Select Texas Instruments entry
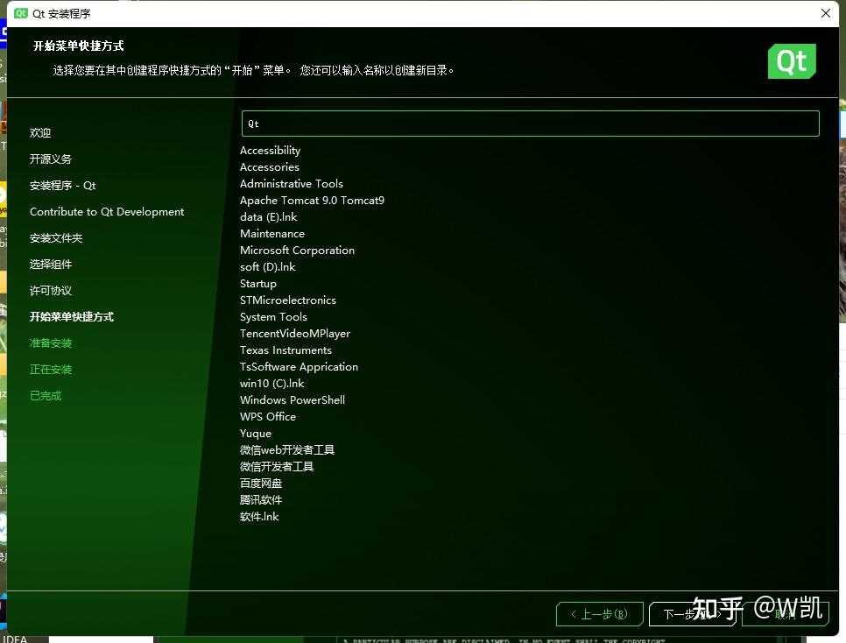The height and width of the screenshot is (643, 846). pyautogui.click(x=286, y=350)
